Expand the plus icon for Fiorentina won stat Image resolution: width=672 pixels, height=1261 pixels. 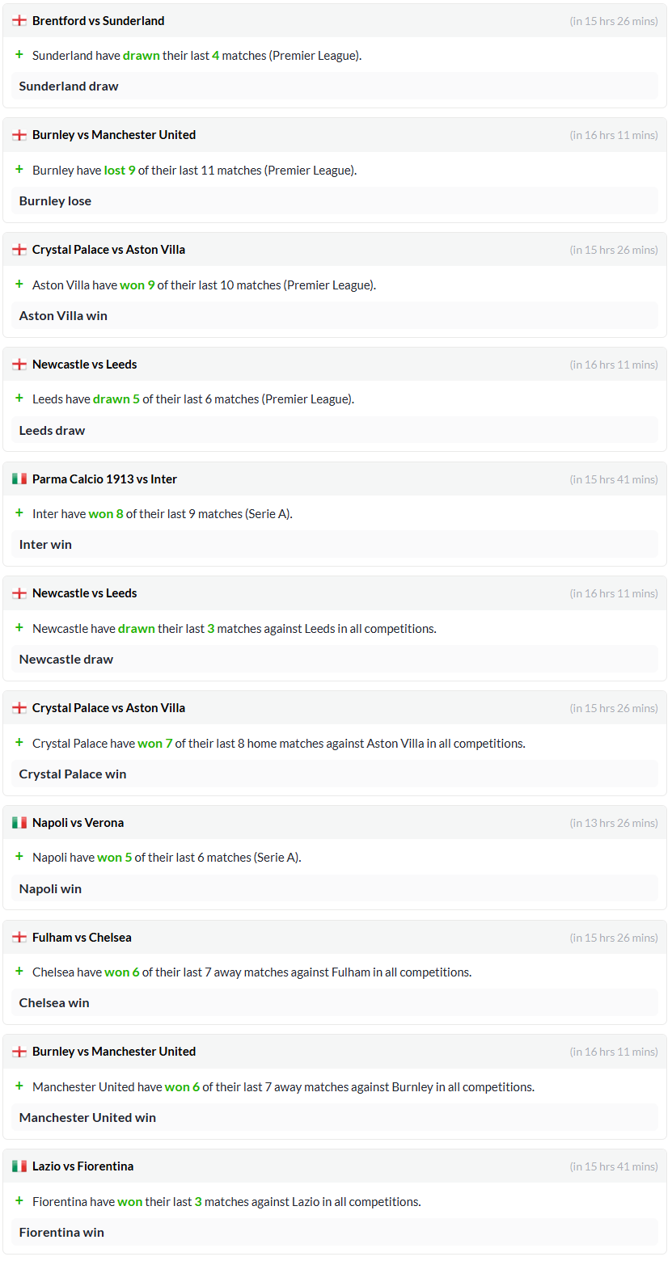pos(19,1201)
